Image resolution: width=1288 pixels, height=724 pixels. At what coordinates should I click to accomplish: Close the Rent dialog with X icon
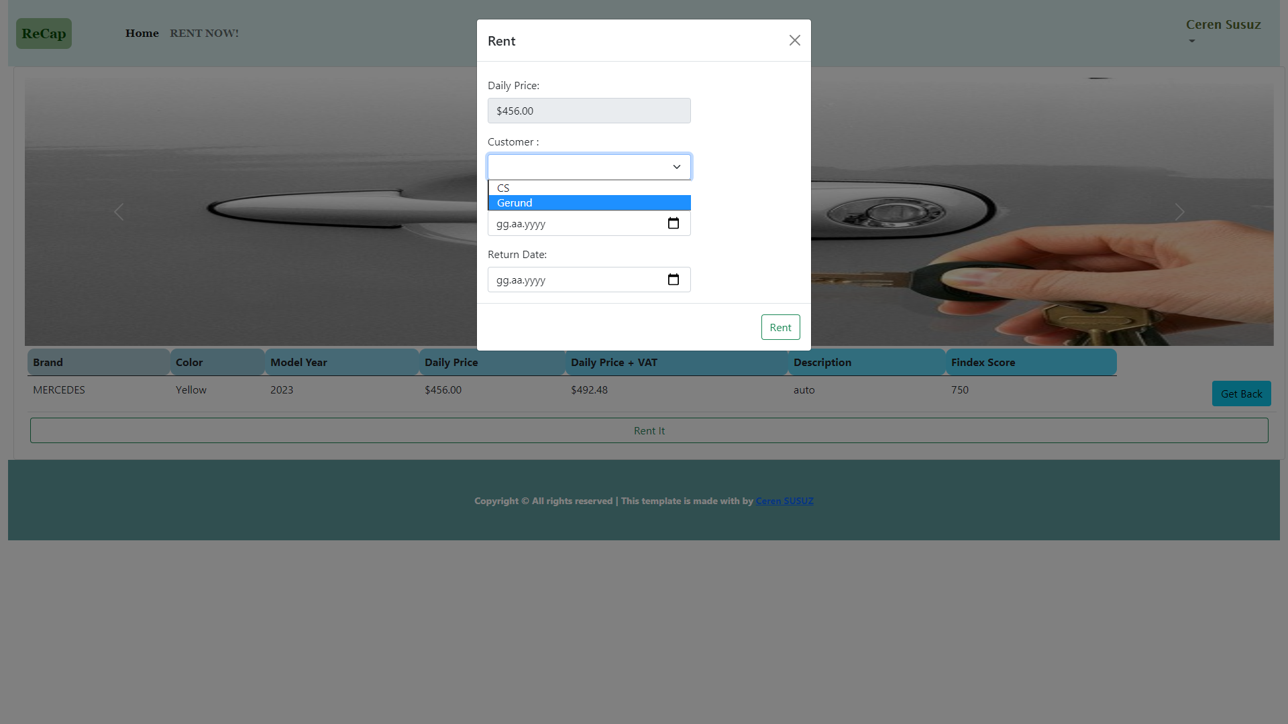point(794,40)
